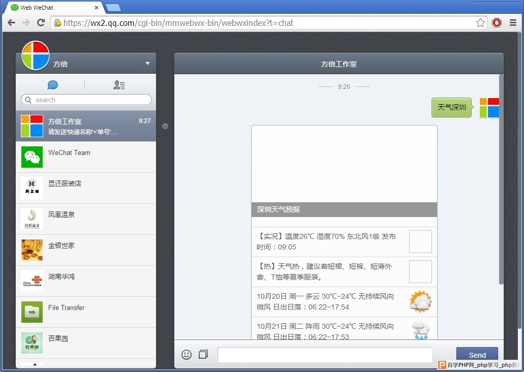This screenshot has width=524, height=372.
Task: Click the 9:26 time divider in chat
Action: (344, 86)
